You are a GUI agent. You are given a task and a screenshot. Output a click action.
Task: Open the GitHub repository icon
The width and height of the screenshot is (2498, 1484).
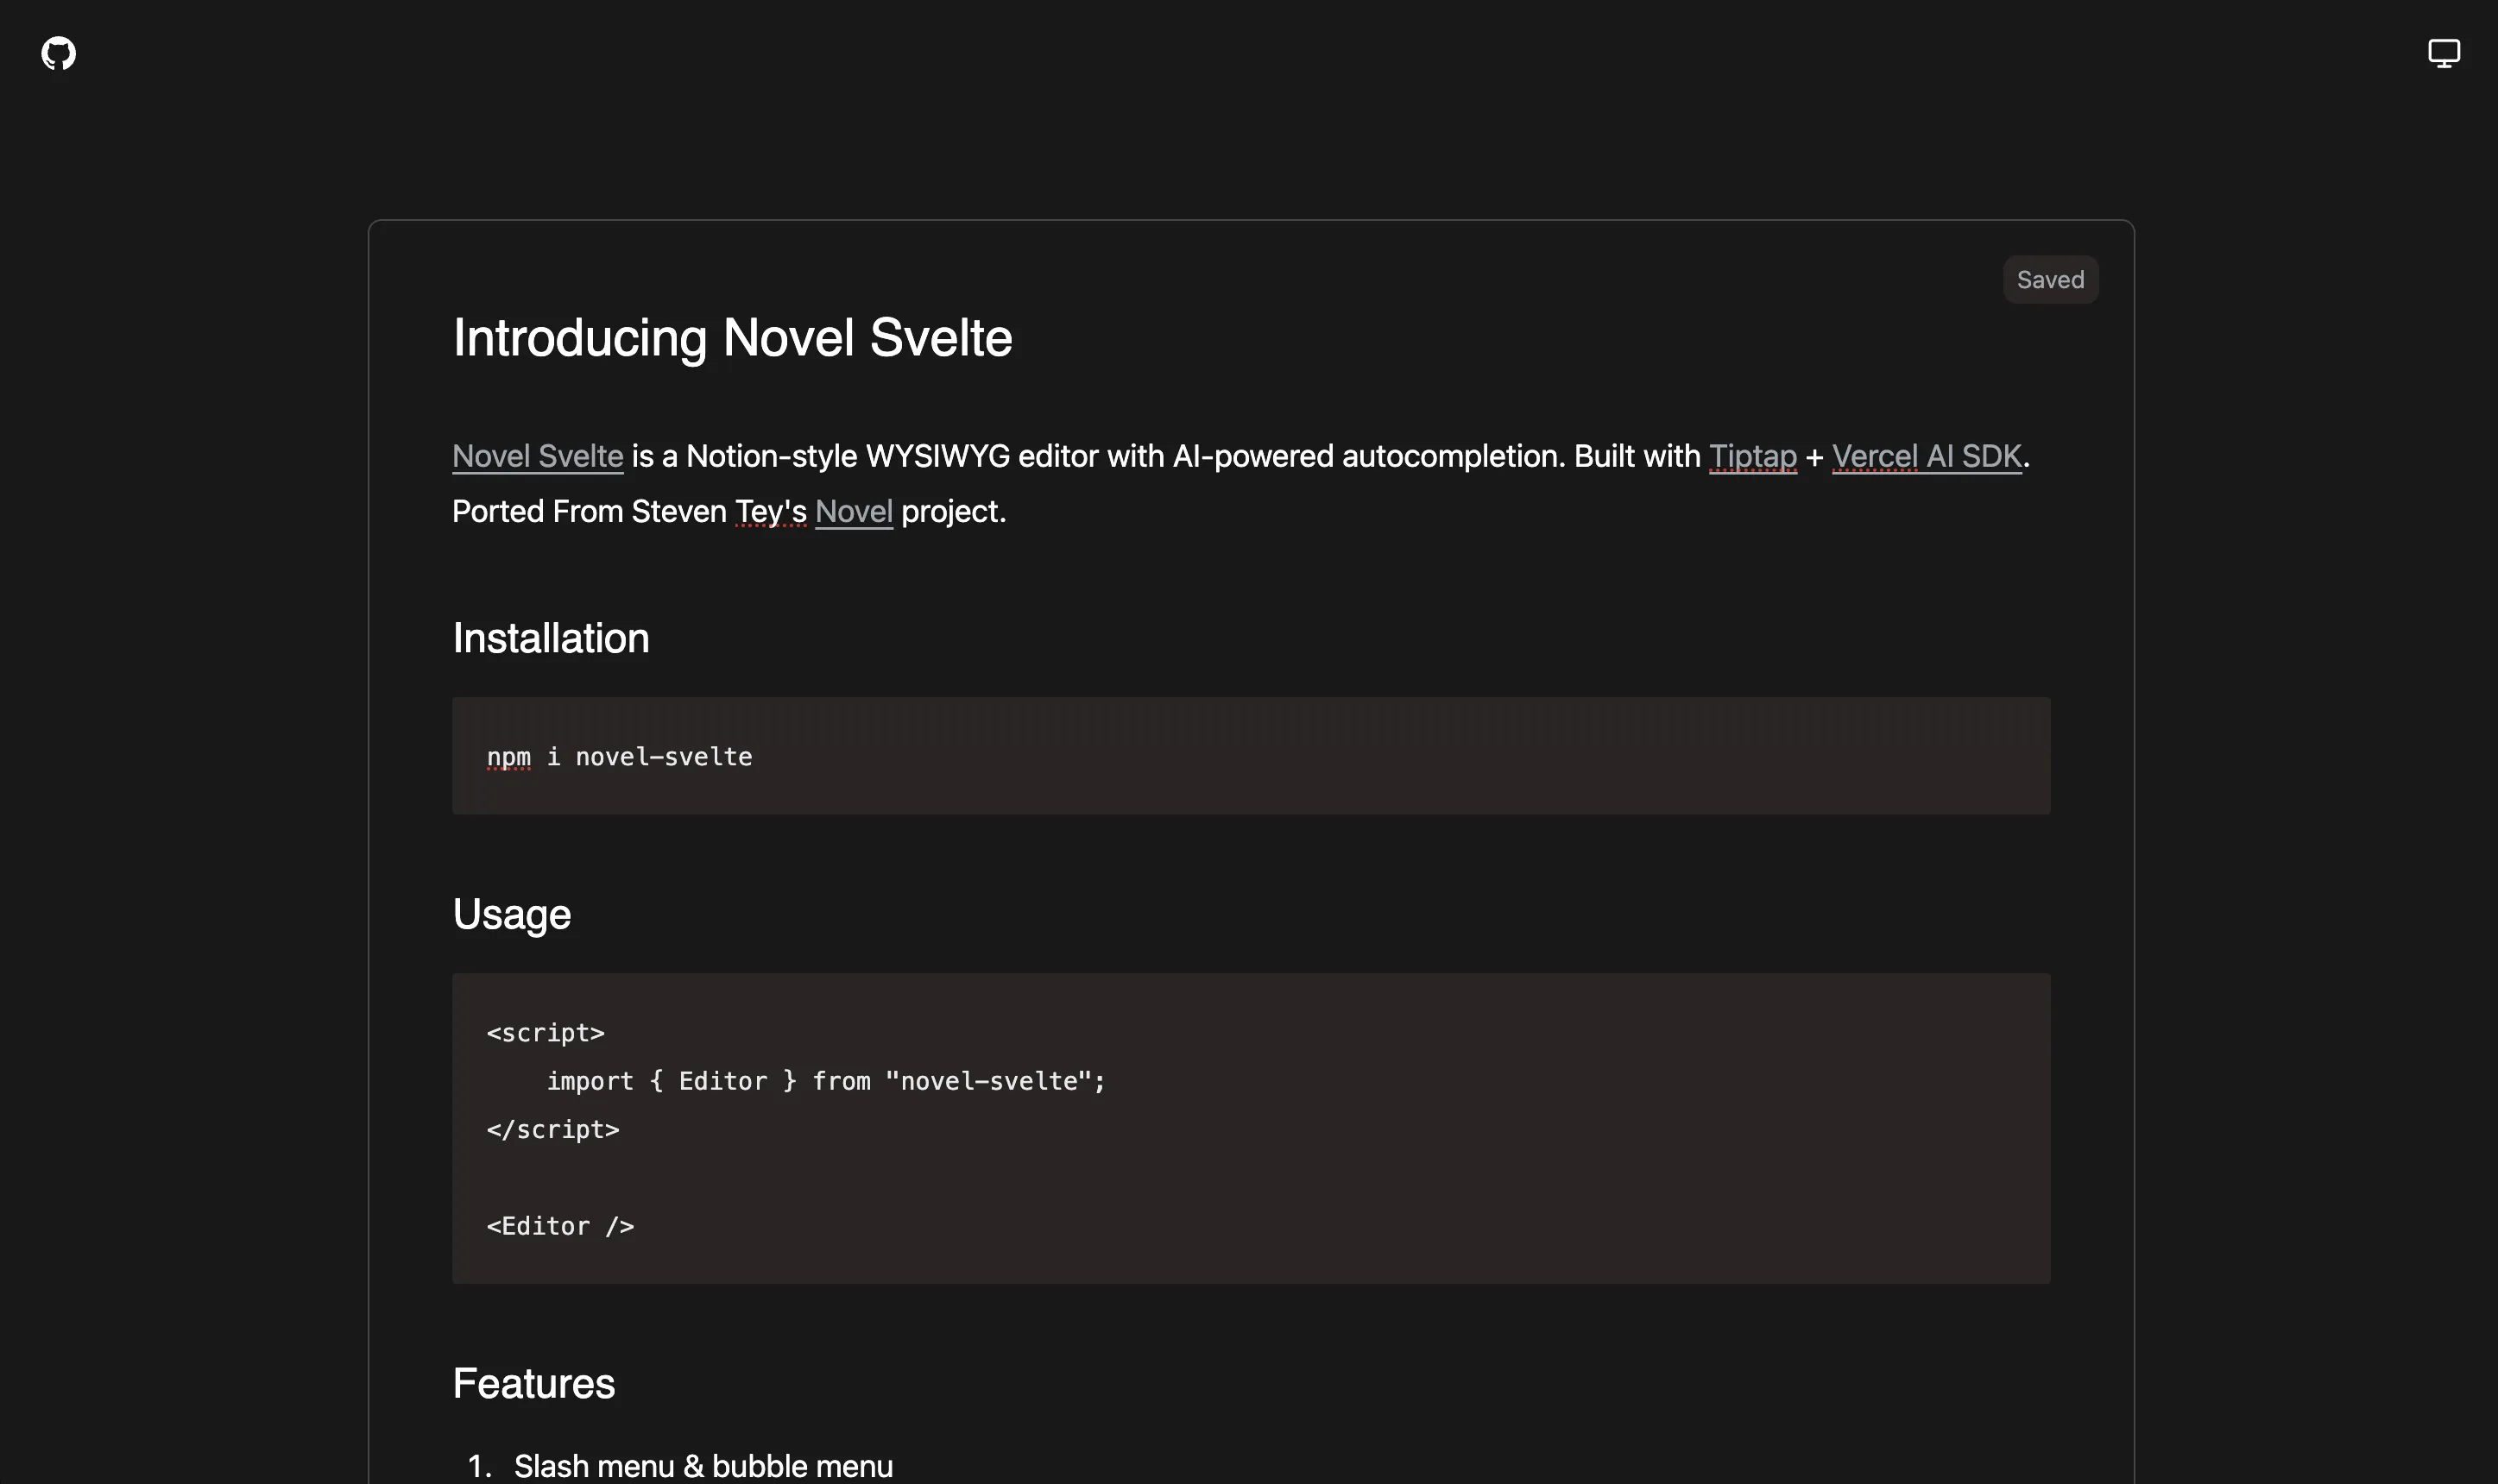(58, 53)
